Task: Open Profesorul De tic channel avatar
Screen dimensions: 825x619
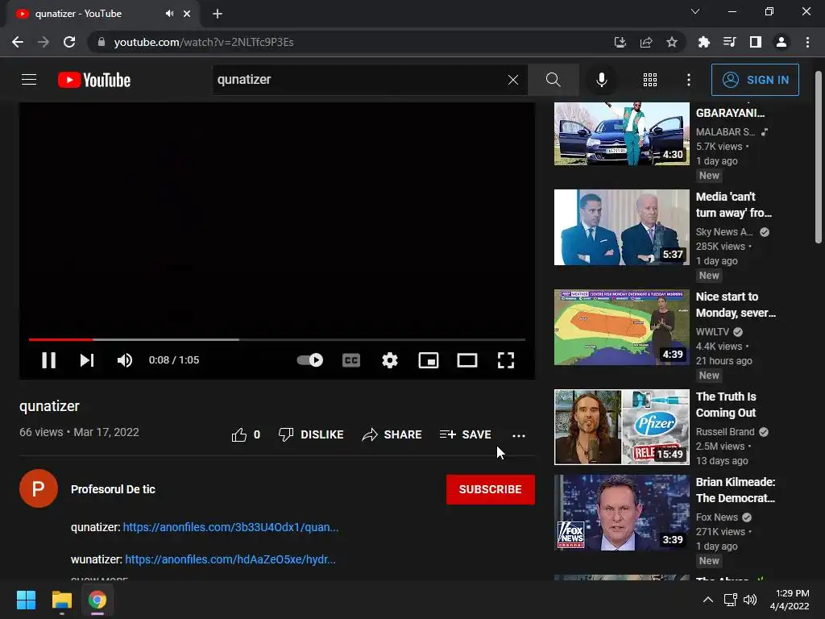Action: point(39,488)
